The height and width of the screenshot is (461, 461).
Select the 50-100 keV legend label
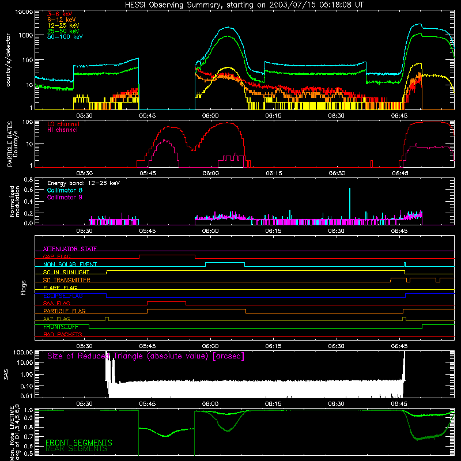pyautogui.click(x=65, y=37)
